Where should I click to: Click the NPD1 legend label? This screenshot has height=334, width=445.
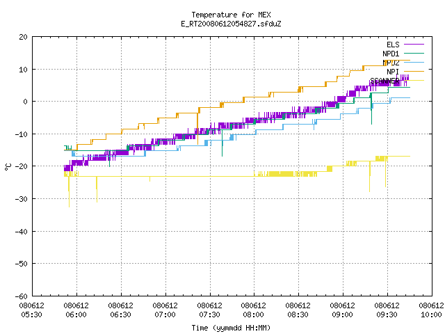click(391, 54)
